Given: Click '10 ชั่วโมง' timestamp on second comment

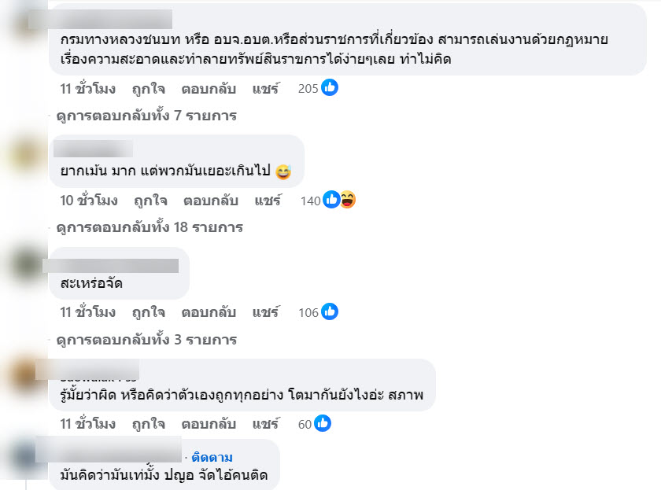Looking at the screenshot, I should (x=89, y=201).
